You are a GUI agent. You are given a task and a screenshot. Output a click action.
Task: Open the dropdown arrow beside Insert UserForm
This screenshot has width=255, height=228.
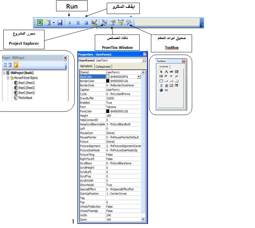coord(54,23)
